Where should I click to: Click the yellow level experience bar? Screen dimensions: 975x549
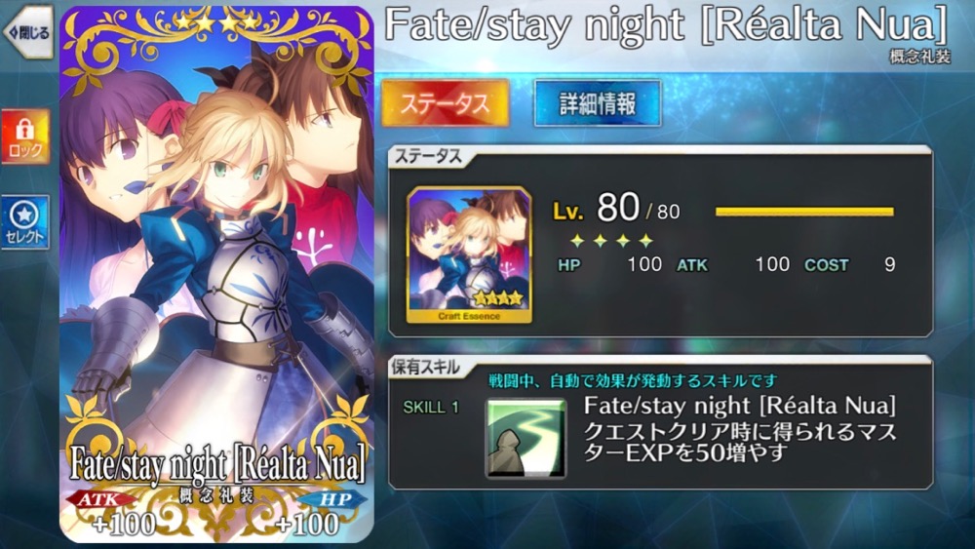click(x=804, y=212)
